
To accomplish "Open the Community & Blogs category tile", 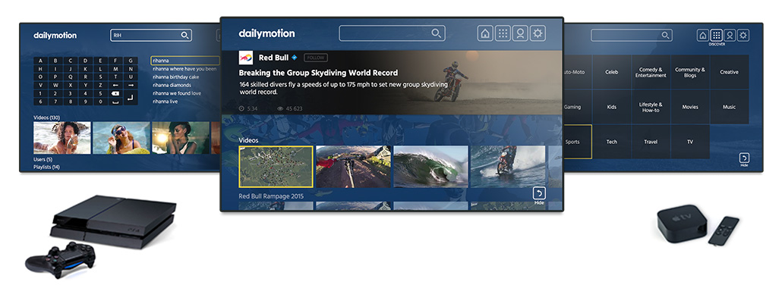I will 690,72.
